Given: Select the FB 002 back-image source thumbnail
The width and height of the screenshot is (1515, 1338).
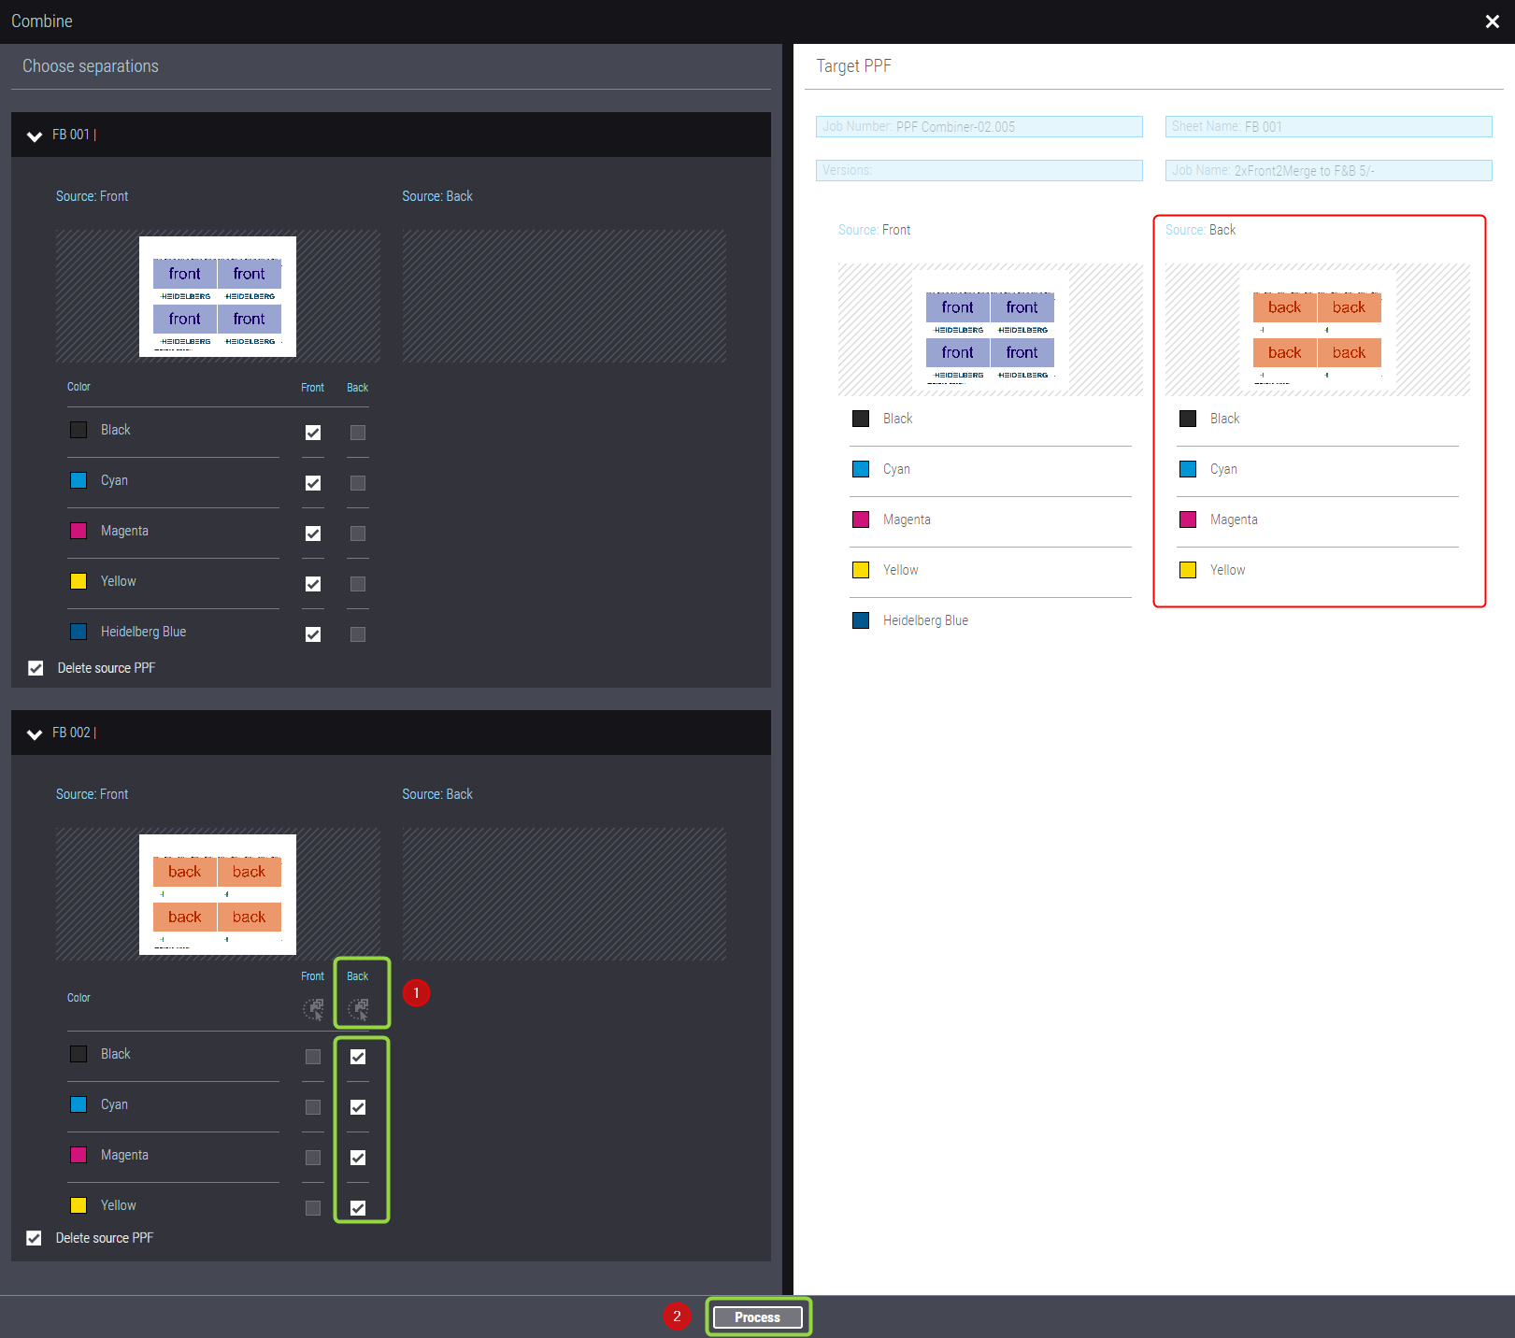Looking at the screenshot, I should [x=218, y=894].
